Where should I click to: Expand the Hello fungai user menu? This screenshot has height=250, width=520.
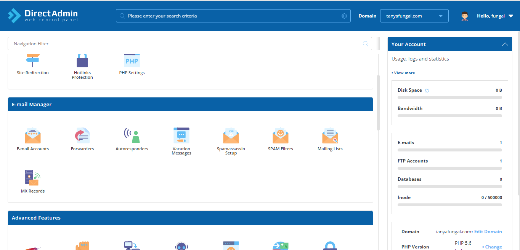tap(494, 16)
